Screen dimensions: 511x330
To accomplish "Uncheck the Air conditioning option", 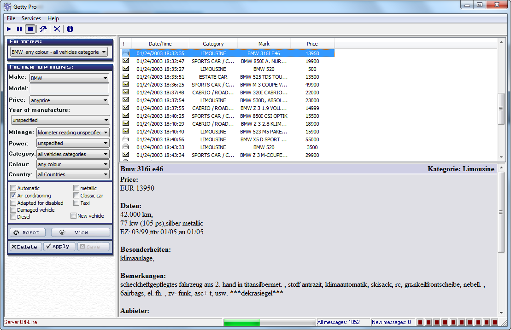I will [13, 196].
